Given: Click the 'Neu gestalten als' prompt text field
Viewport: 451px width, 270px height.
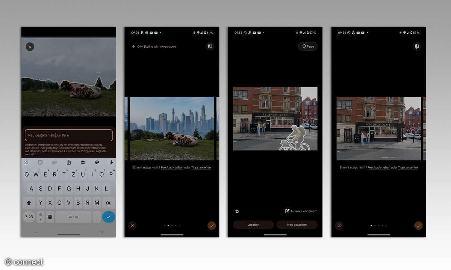Looking at the screenshot, I should tap(69, 135).
